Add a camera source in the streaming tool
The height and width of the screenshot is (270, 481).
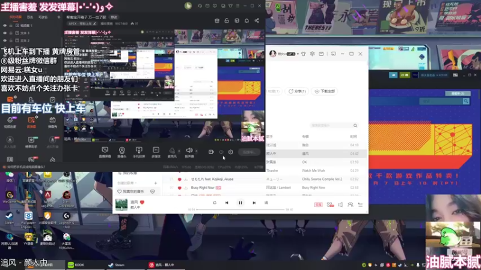click(x=122, y=152)
